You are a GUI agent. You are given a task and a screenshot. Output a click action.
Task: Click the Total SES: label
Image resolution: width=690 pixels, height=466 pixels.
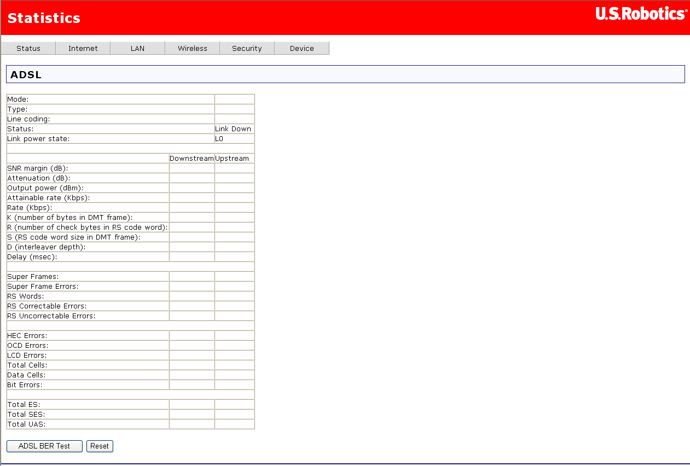point(26,415)
